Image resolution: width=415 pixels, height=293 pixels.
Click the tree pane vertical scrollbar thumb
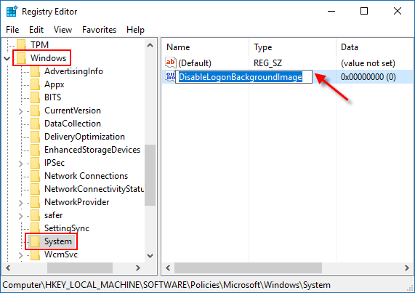[150, 175]
